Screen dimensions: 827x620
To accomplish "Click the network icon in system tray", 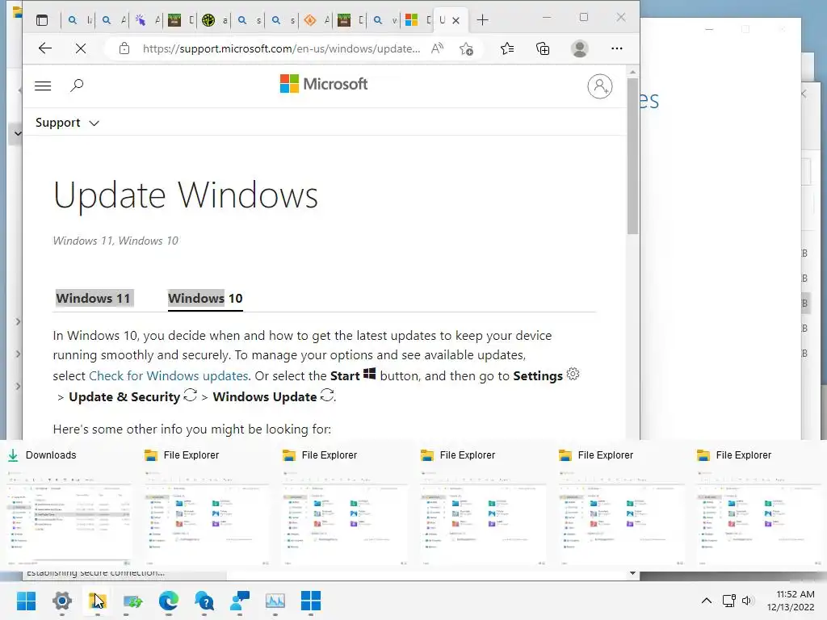I will click(x=729, y=601).
